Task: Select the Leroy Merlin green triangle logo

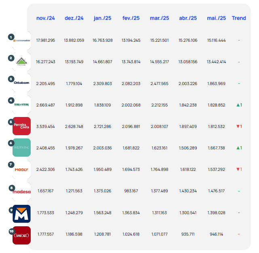Action: 22,62
